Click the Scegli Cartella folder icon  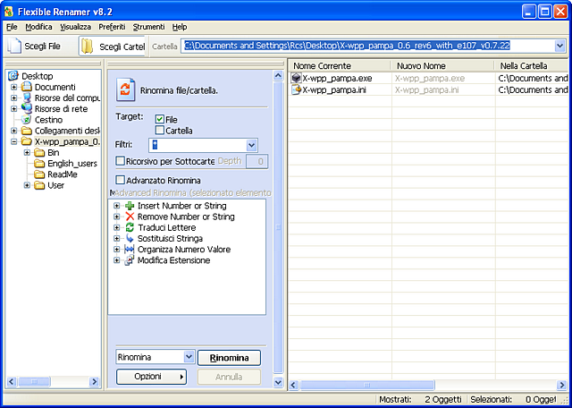[x=88, y=47]
